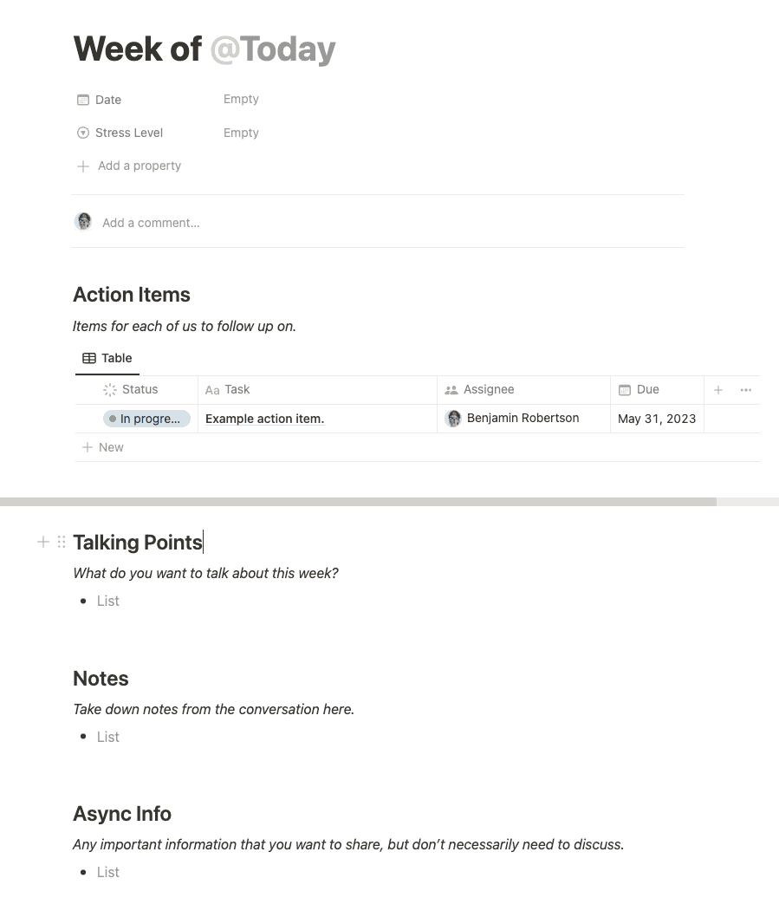Click the Stress Level select icon
The height and width of the screenshot is (917, 779).
pos(83,133)
